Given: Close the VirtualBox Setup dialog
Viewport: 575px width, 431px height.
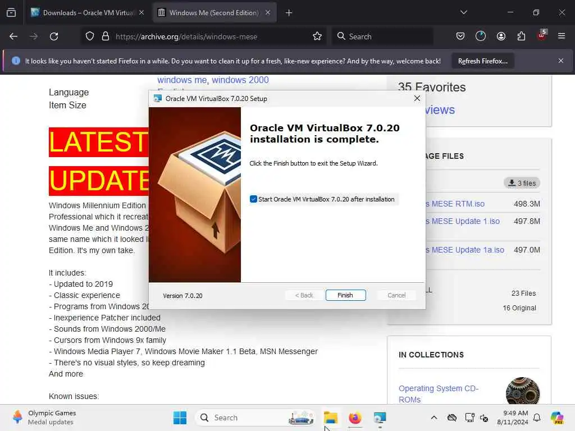Looking at the screenshot, I should pos(417,98).
